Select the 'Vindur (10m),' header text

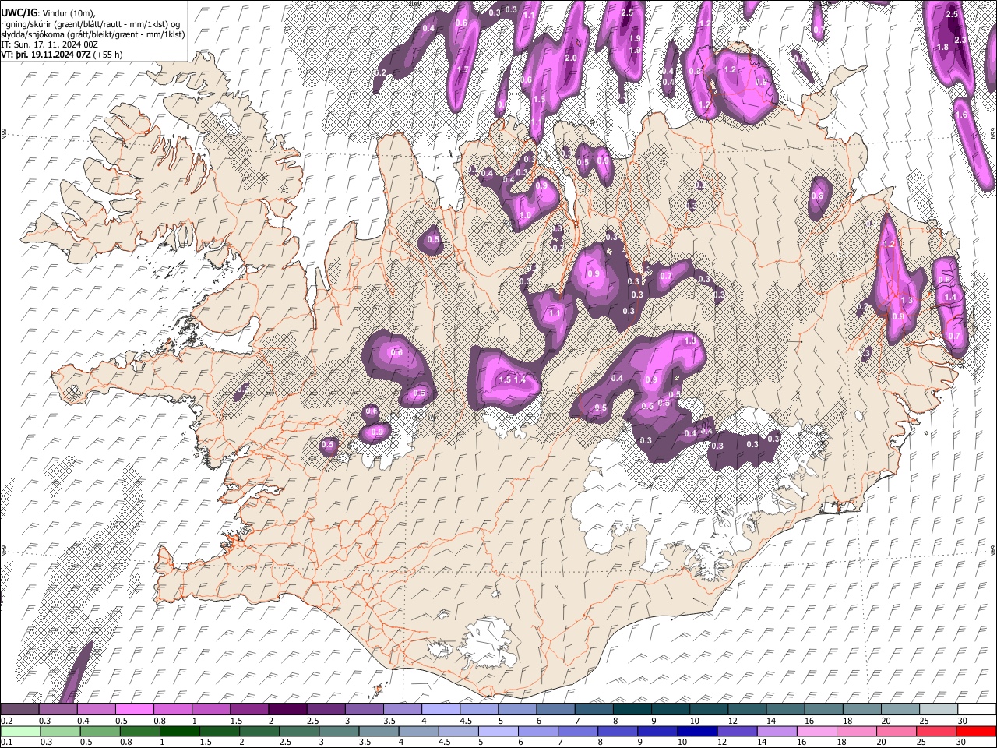(69, 13)
